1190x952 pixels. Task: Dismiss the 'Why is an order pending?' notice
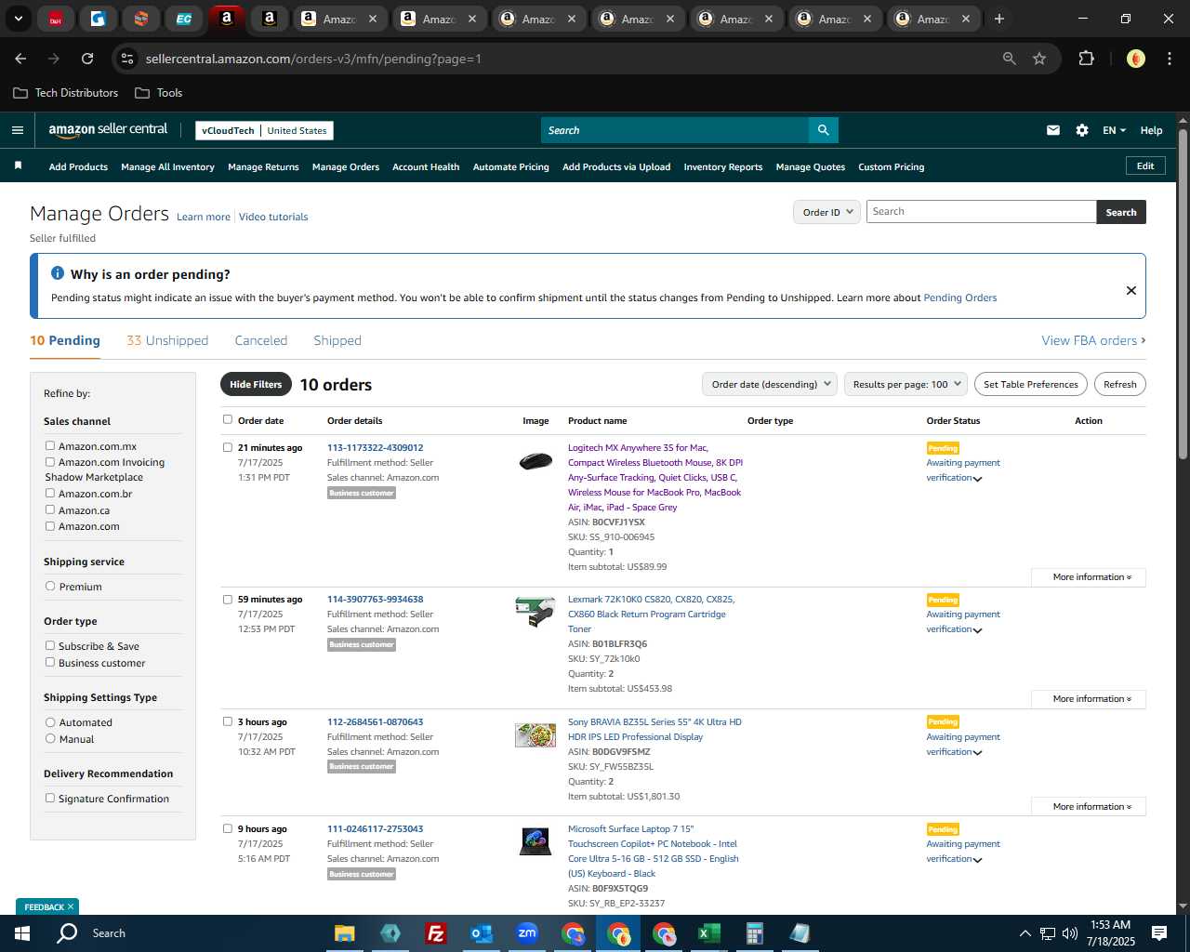pyautogui.click(x=1131, y=290)
